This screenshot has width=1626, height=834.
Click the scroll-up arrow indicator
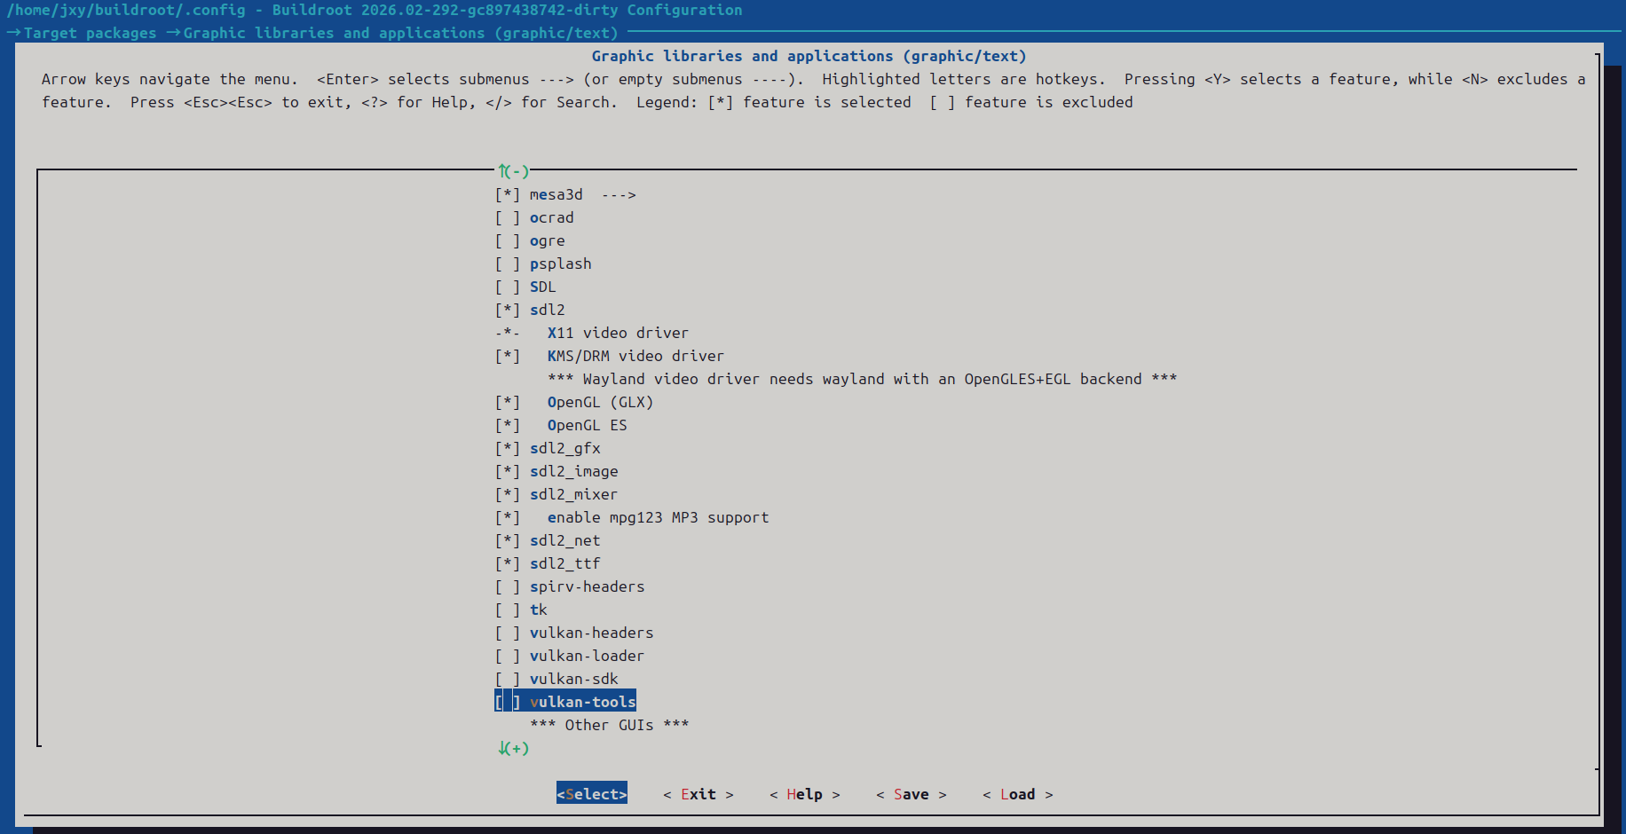pyautogui.click(x=512, y=171)
